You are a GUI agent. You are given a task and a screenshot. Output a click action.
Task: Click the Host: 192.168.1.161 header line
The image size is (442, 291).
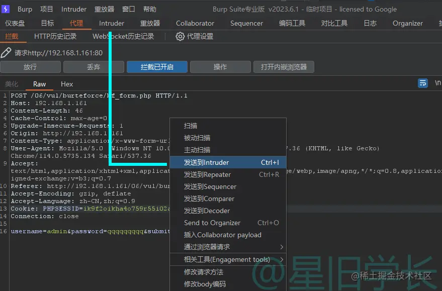click(x=49, y=103)
